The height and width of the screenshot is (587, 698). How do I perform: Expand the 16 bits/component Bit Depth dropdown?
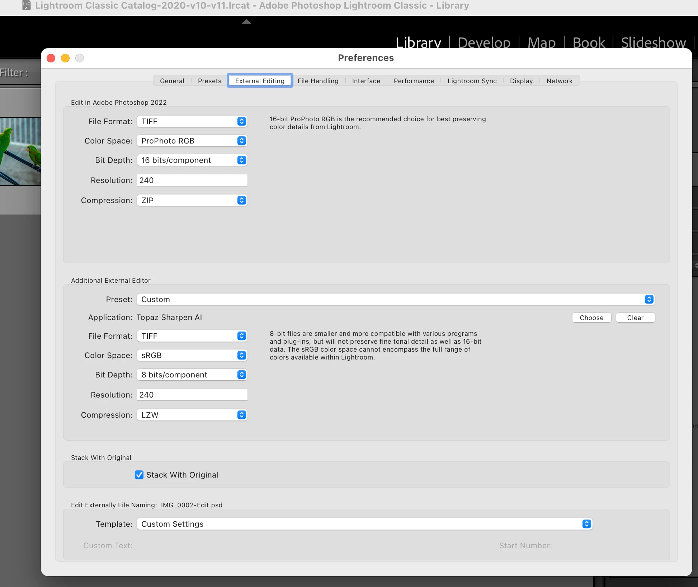point(192,160)
